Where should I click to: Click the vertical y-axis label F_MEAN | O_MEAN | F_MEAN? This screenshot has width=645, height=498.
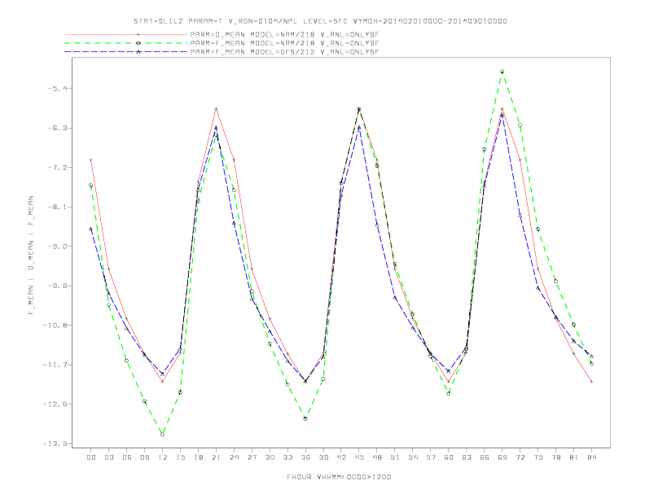click(x=31, y=256)
